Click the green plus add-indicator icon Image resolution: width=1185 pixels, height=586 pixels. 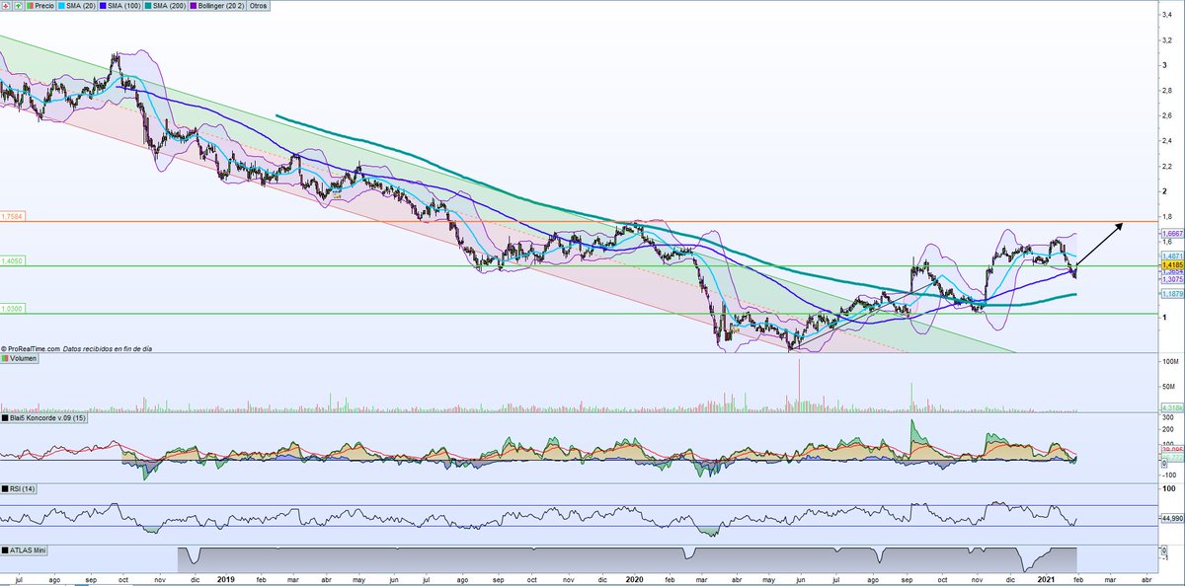pyautogui.click(x=16, y=5)
